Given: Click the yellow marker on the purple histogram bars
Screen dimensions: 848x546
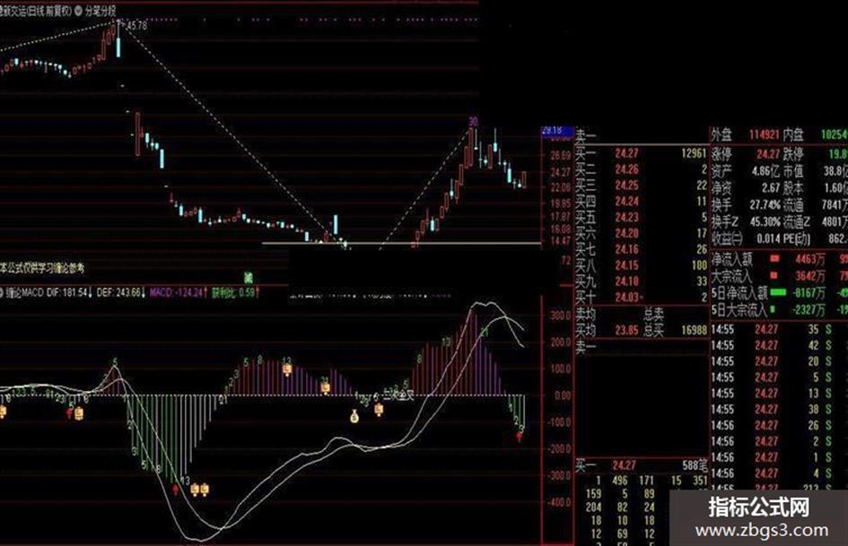Looking at the screenshot, I should coord(325,387).
